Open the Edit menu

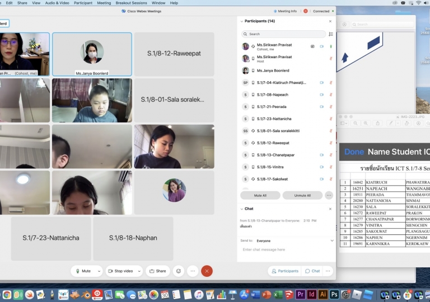(9, 3)
